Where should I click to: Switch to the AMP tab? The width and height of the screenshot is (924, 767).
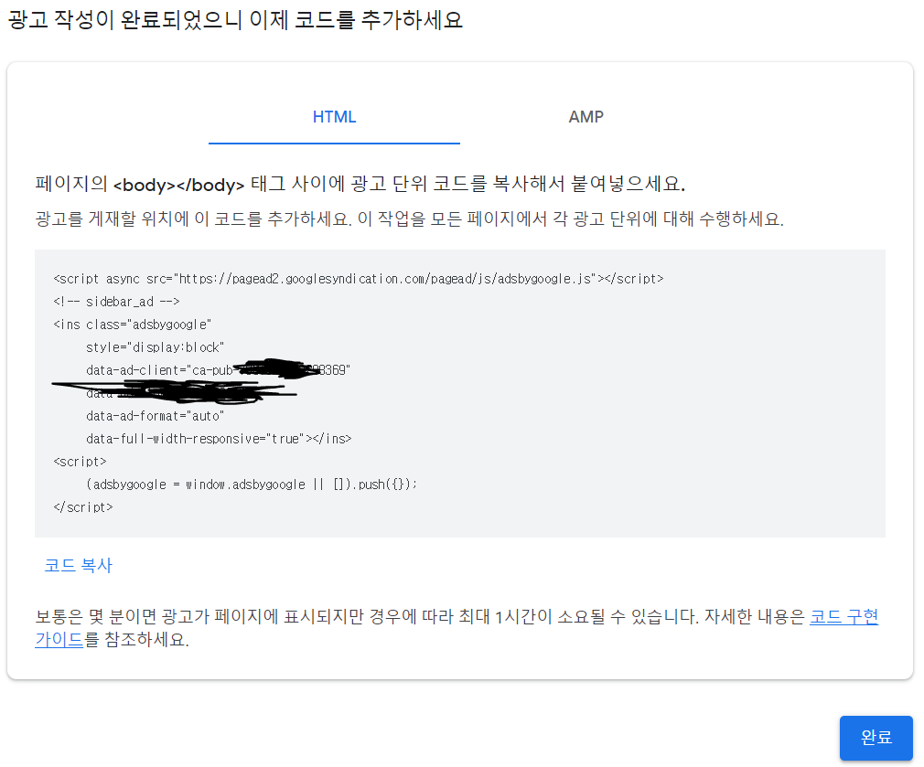[x=586, y=117]
